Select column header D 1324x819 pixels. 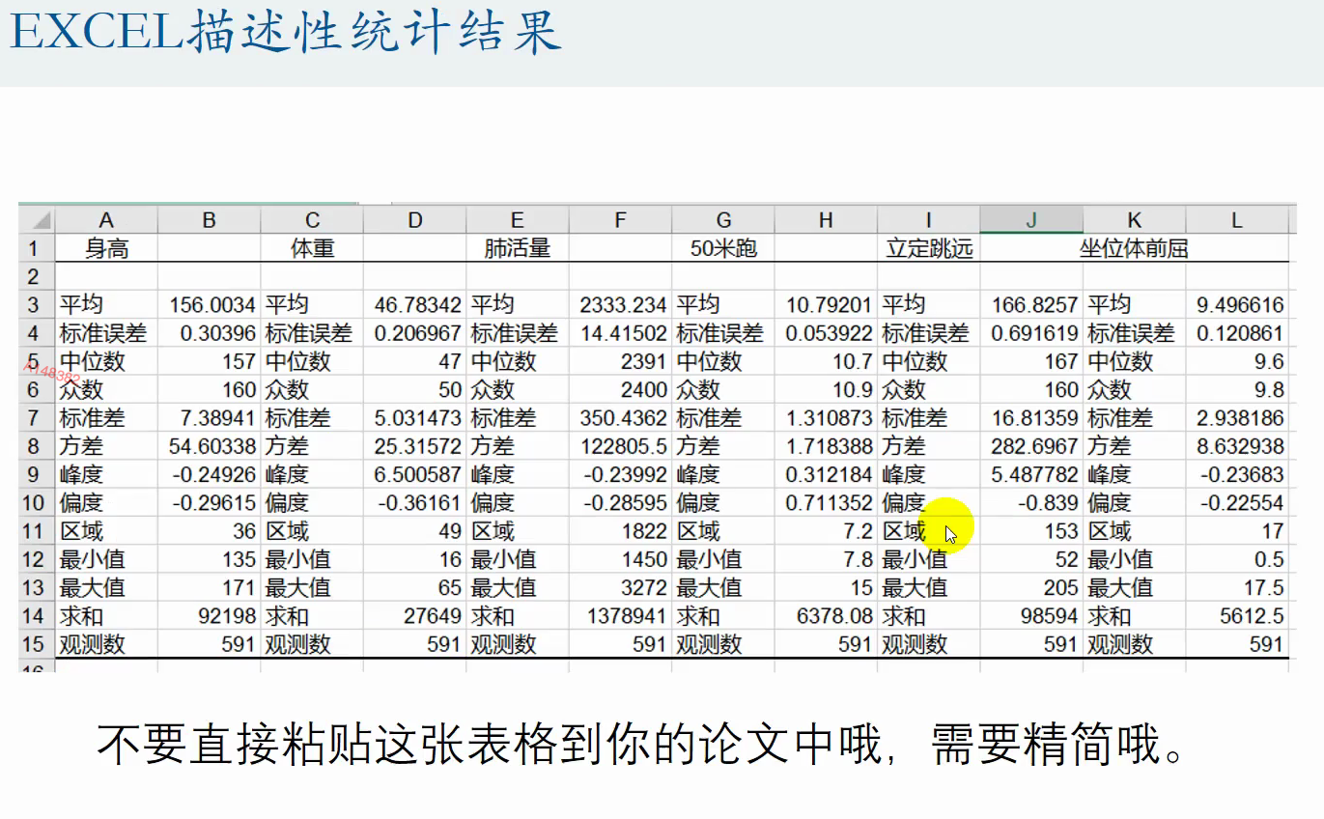point(414,220)
